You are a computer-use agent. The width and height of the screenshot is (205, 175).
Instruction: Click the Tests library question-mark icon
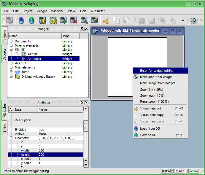click(x=18, y=72)
